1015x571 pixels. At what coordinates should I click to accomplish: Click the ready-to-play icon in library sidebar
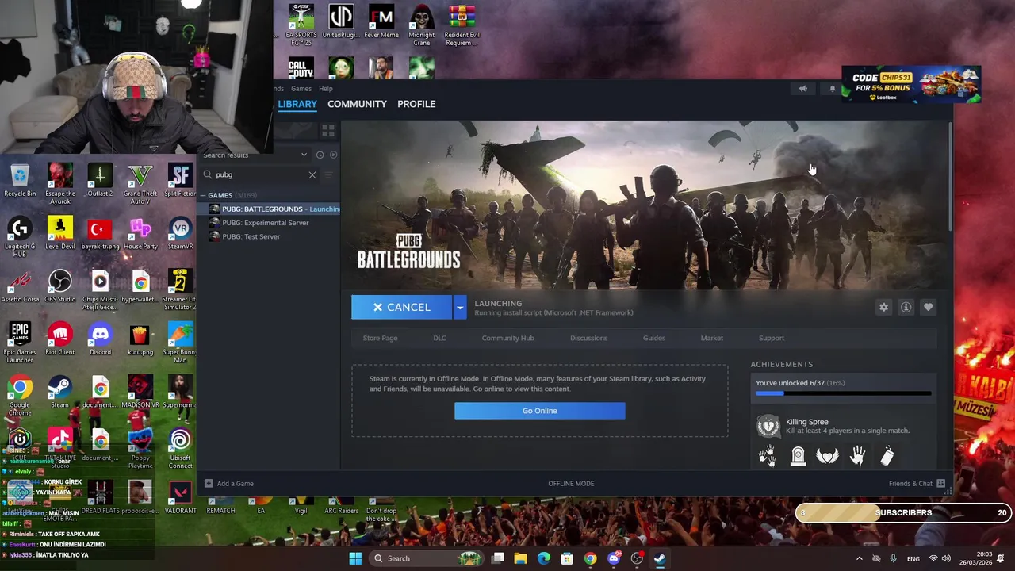(333, 155)
